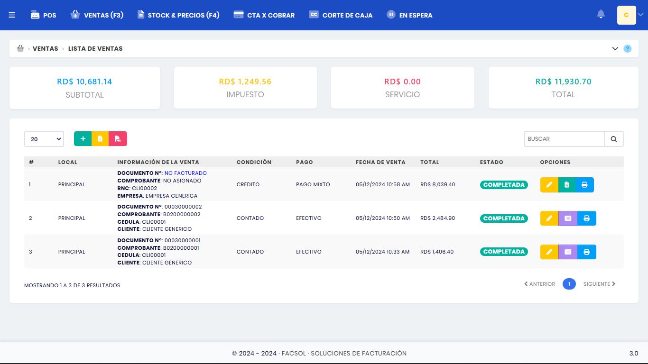648x364 pixels.
Task: Edit the RD$ 8,039.40 sale with pencil icon
Action: 549,185
